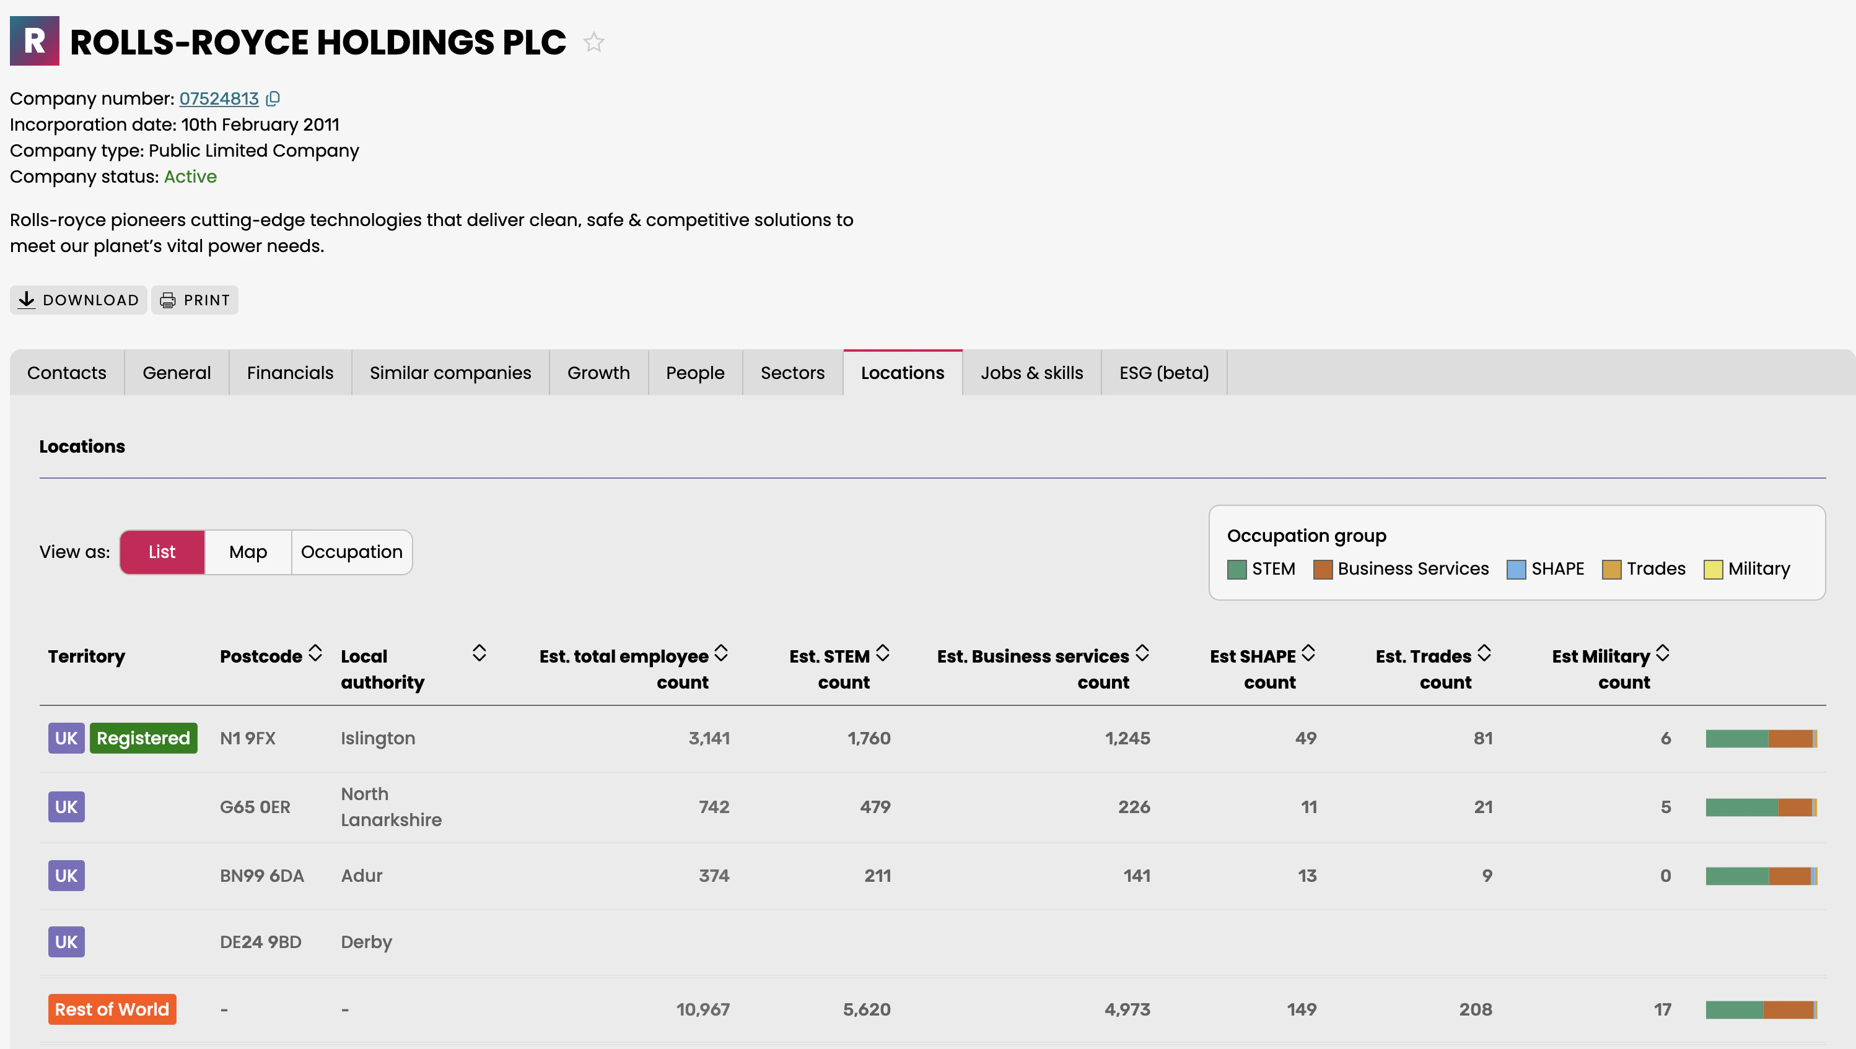Download the company report
Screen dimensions: 1856x1049
pos(79,300)
